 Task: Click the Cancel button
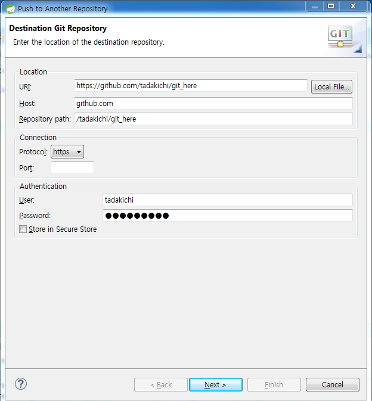coord(332,385)
